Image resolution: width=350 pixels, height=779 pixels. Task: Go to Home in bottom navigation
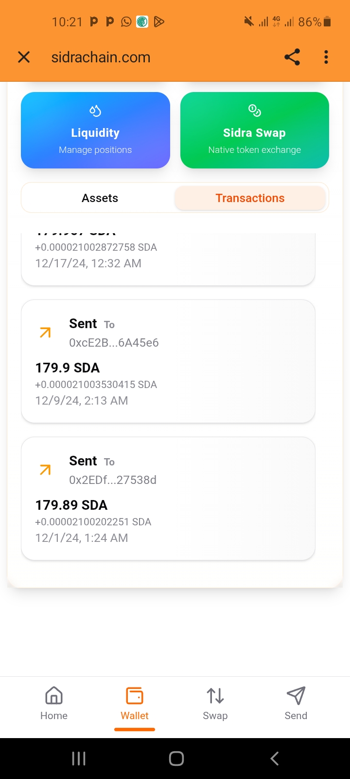[x=54, y=704]
